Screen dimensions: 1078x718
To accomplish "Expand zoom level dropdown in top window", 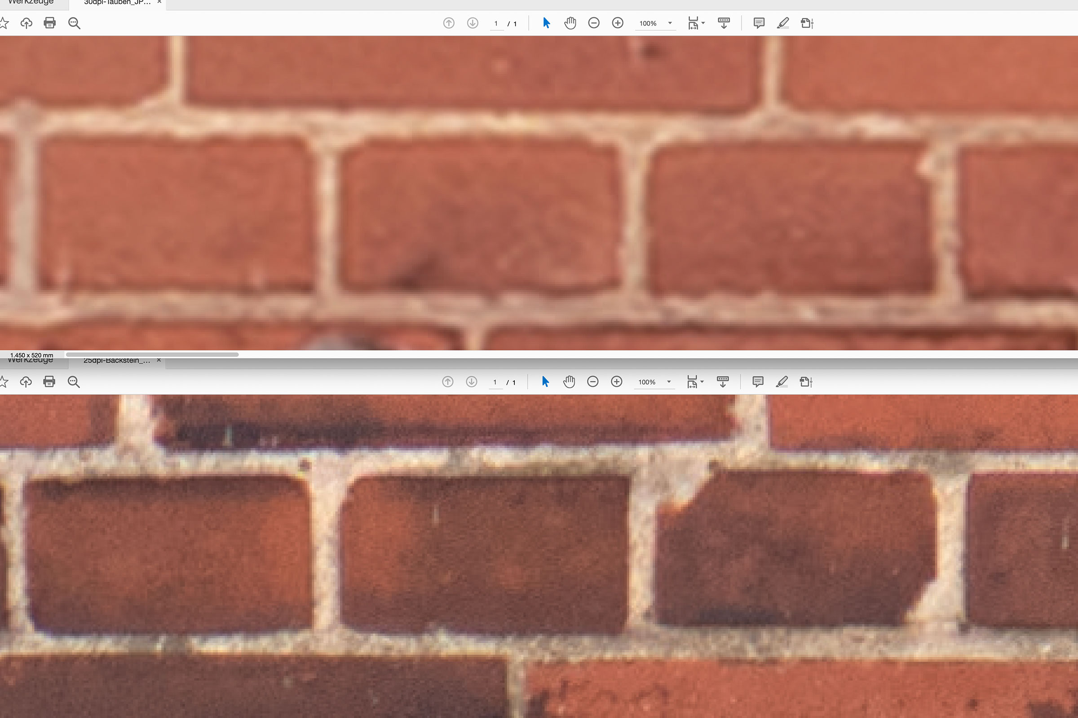I will click(670, 23).
